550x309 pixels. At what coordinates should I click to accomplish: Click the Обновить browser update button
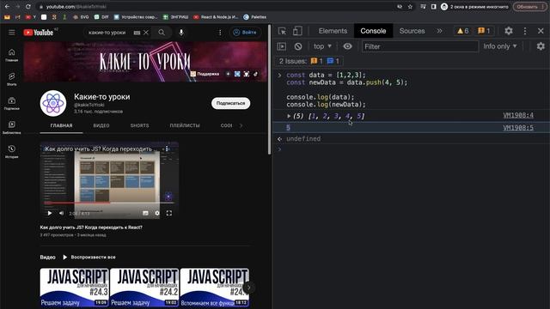coord(529,7)
